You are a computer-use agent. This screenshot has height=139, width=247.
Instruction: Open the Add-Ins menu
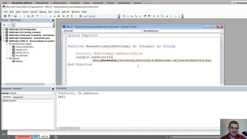(66, 12)
